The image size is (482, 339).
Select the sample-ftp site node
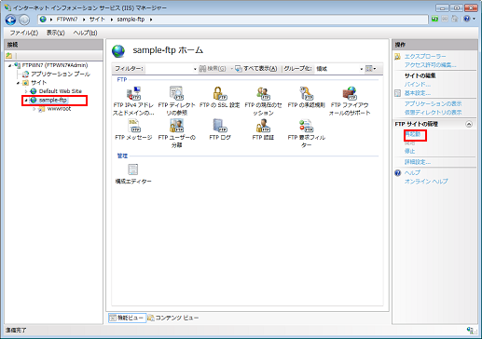52,100
